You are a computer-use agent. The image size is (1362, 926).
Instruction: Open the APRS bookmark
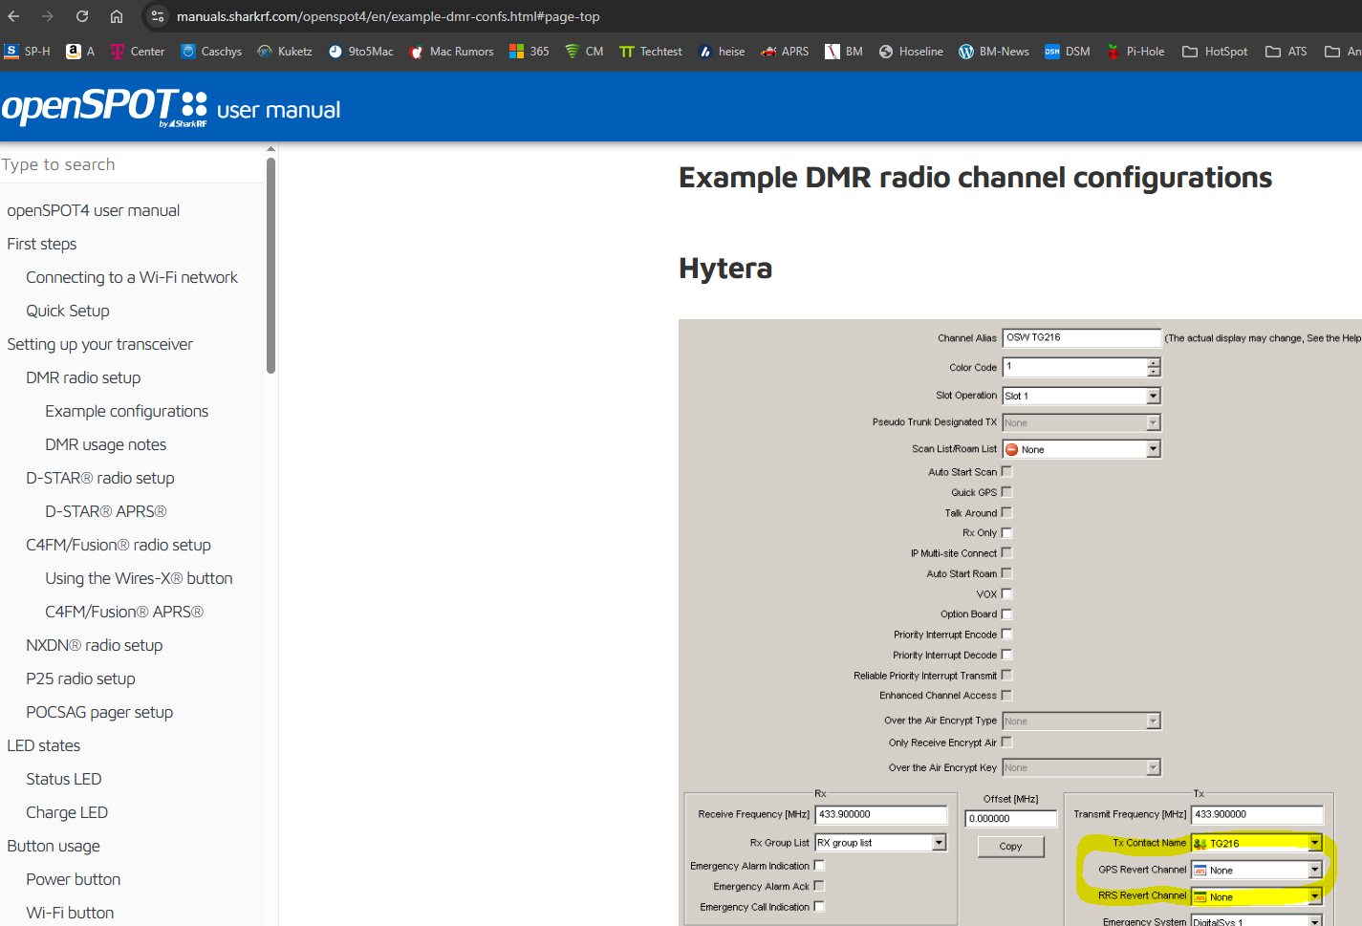pos(785,52)
